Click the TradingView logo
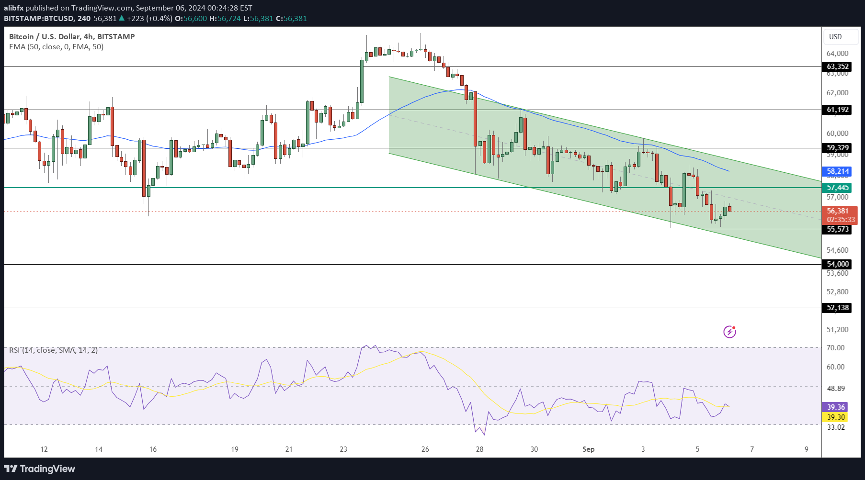The width and height of the screenshot is (865, 480). click(x=40, y=469)
